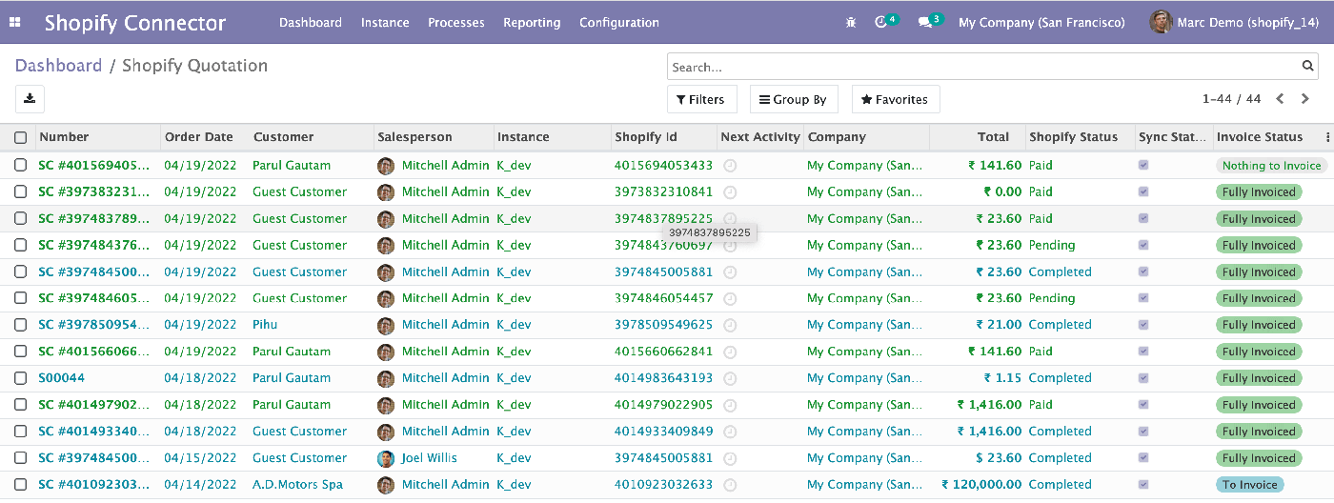Go to next page arrow

point(1306,99)
